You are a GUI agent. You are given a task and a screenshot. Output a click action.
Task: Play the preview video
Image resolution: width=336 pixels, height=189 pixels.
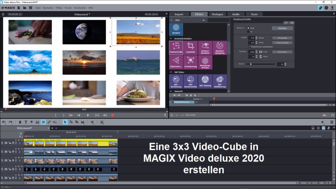click(x=88, y=115)
